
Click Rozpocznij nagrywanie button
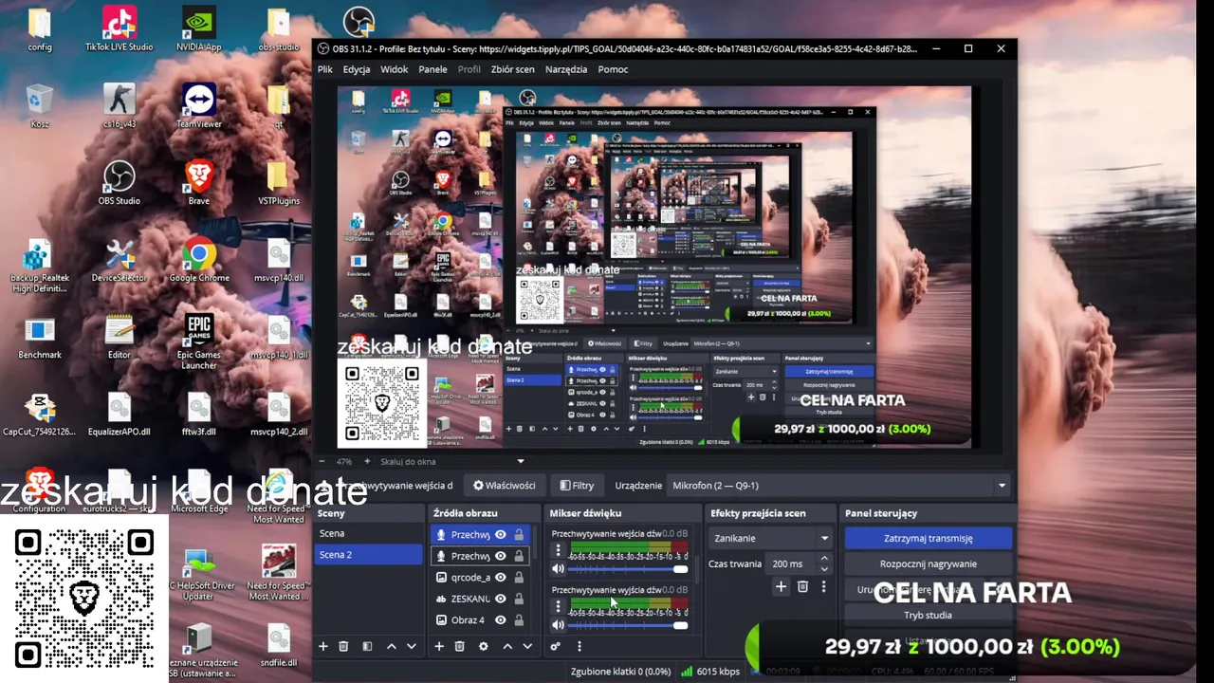click(928, 563)
